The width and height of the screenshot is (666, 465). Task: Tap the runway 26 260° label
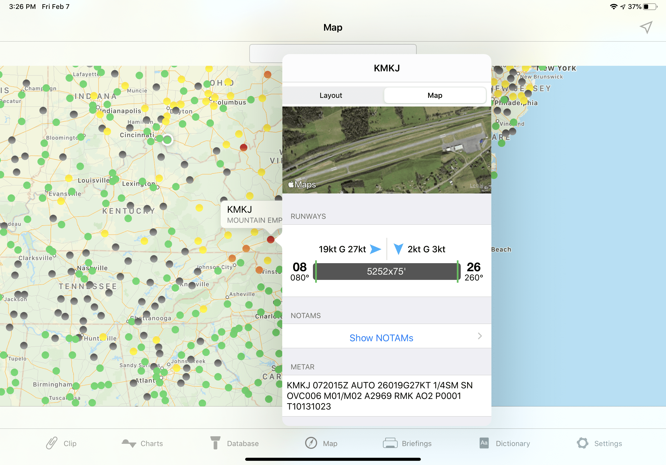tap(474, 271)
